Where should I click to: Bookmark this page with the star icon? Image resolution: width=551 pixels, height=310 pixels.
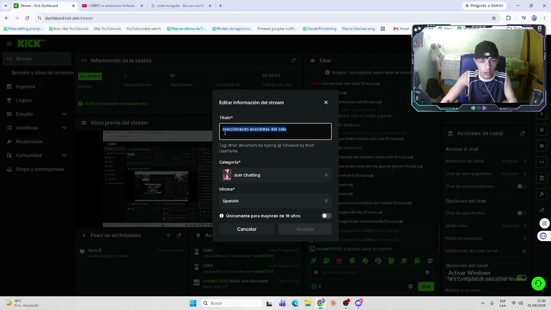(x=494, y=18)
